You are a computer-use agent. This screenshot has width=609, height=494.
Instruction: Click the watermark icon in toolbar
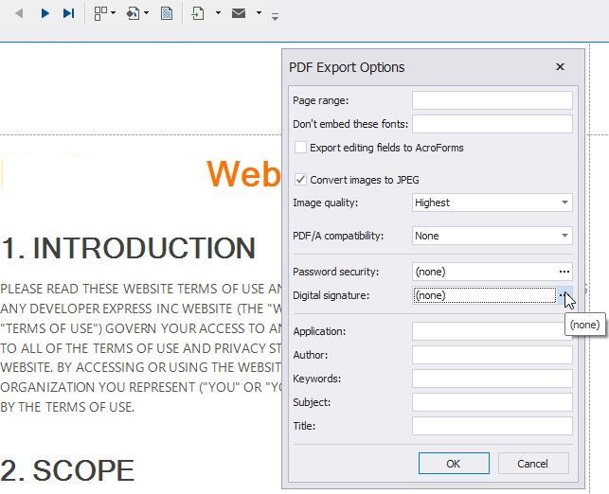[x=167, y=14]
